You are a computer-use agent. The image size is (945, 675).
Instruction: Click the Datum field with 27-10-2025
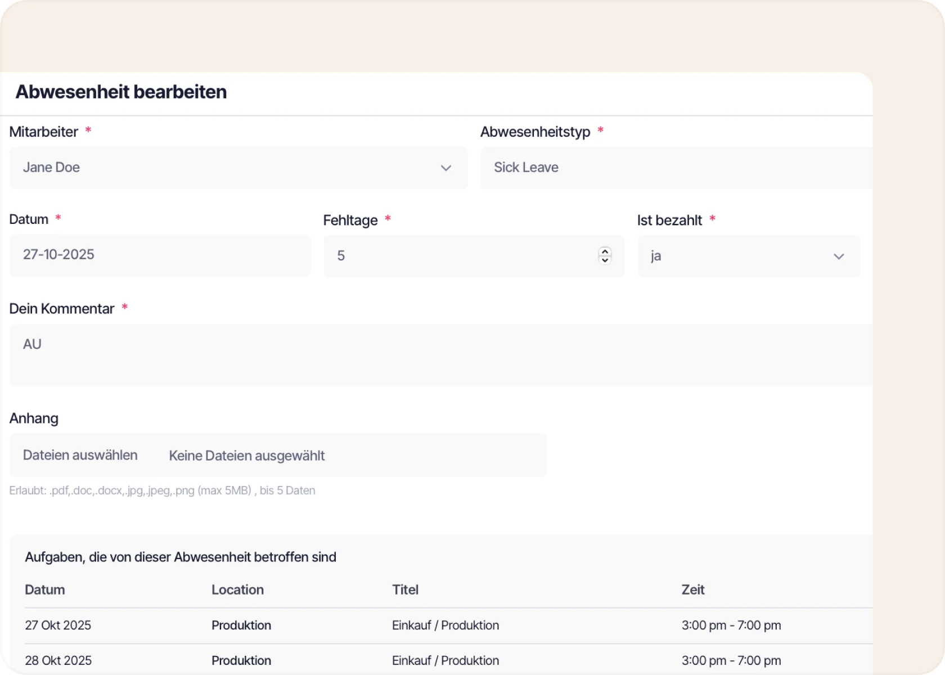point(160,255)
